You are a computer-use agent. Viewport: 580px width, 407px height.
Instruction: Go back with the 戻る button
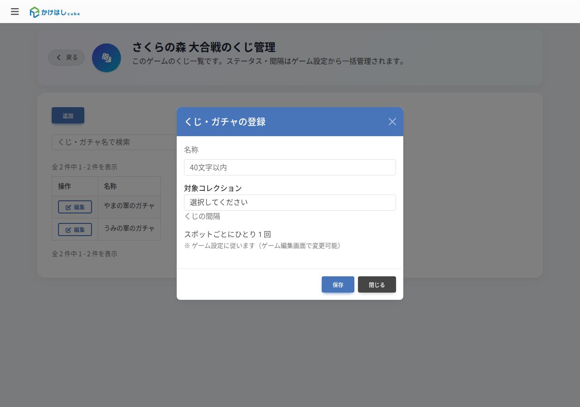pyautogui.click(x=67, y=57)
